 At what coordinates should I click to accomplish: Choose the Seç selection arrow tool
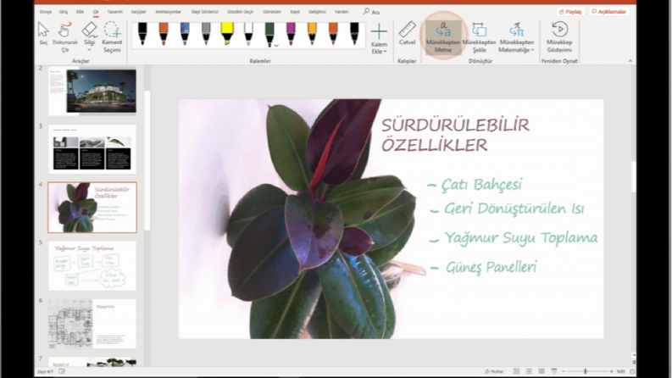[43, 33]
